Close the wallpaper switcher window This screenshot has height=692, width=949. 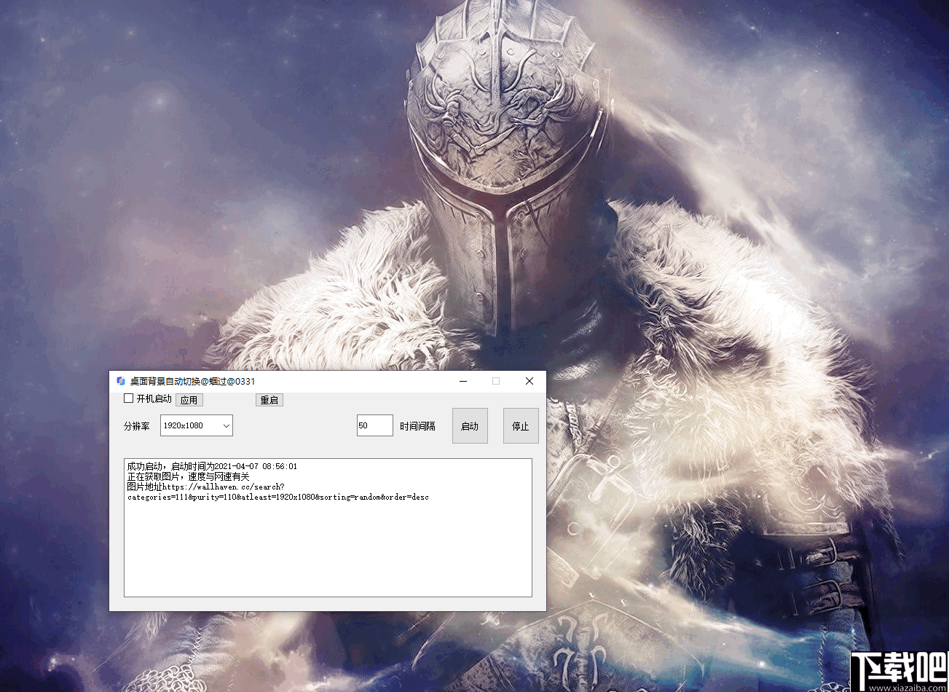[x=529, y=381]
